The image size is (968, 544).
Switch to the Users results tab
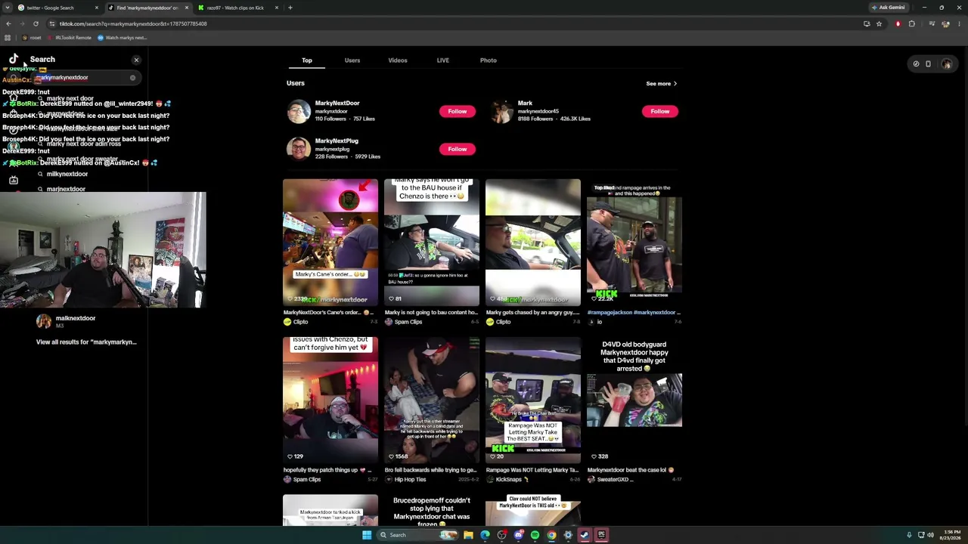click(352, 60)
